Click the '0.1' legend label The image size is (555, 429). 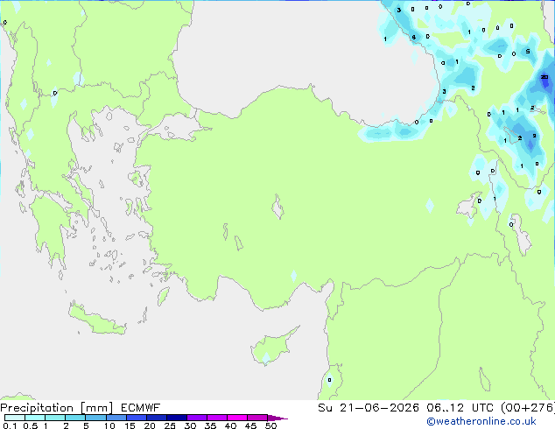click(10, 425)
